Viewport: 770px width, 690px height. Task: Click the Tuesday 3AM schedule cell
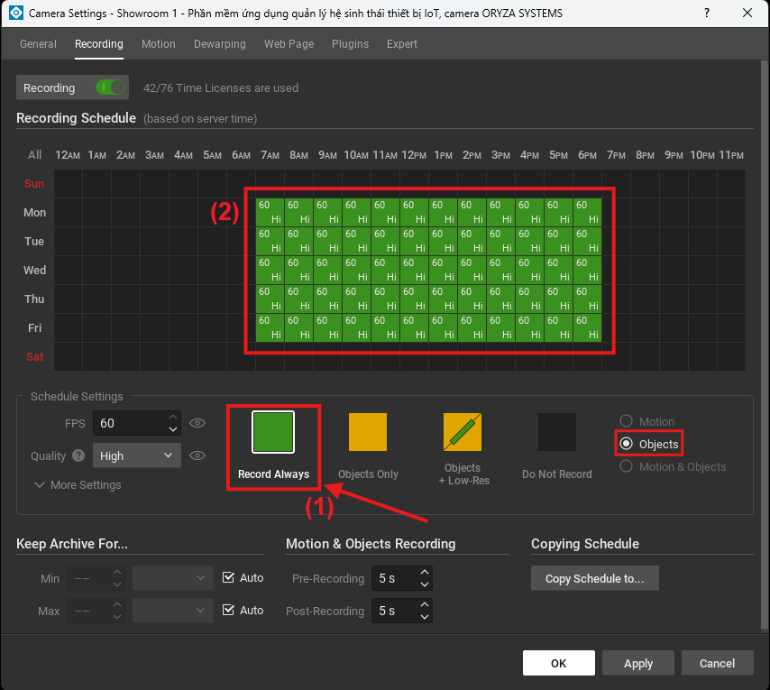pyautogui.click(x=155, y=241)
